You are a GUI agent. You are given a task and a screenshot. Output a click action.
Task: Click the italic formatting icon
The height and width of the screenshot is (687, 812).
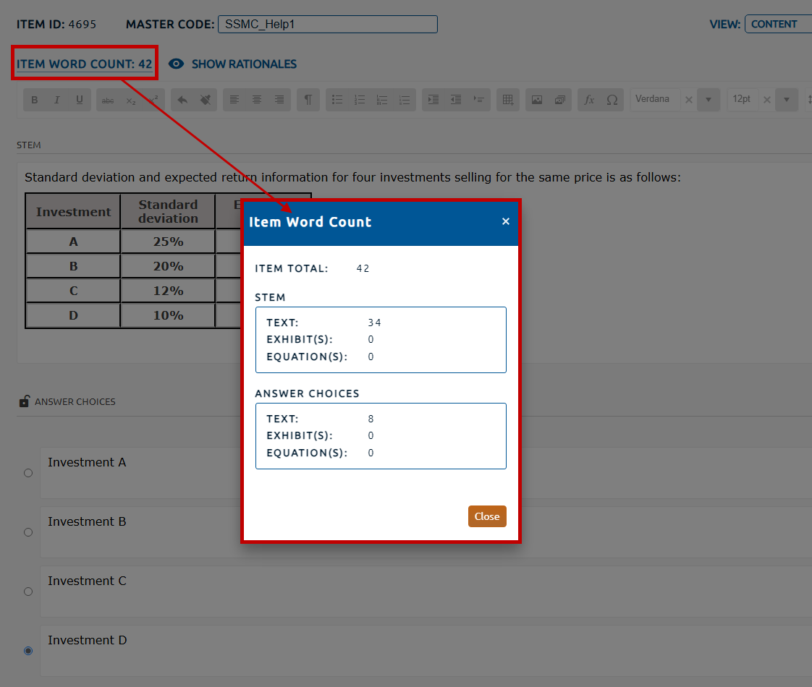coord(56,100)
